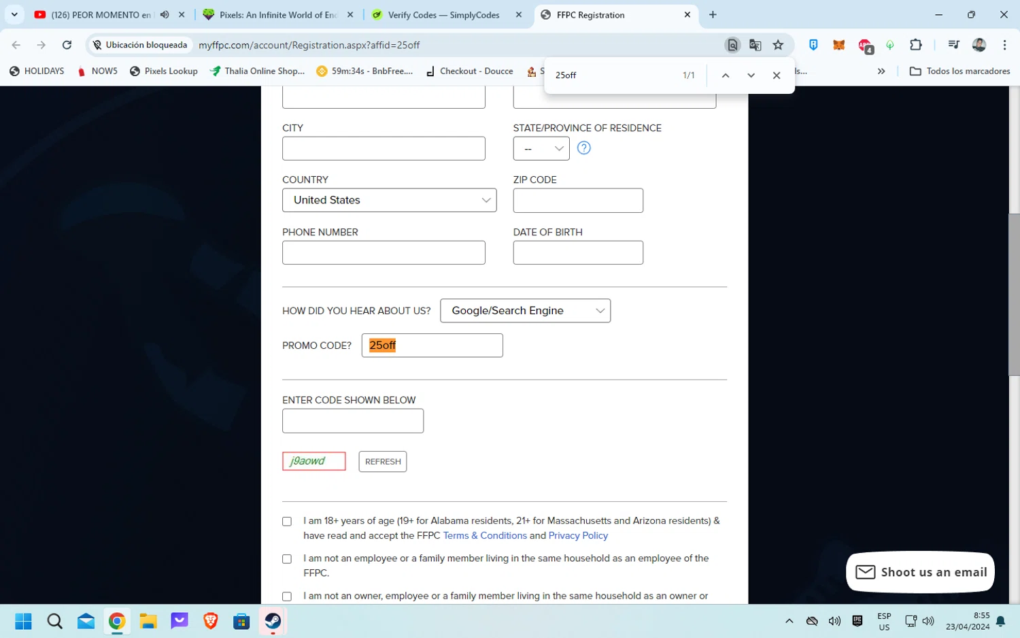
Task: Check the 18+ years of age agreement box
Action: [x=287, y=522]
